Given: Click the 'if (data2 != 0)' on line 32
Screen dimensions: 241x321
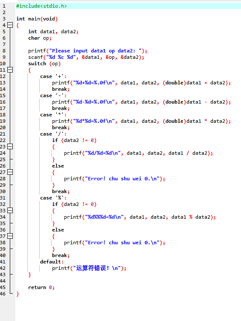Looking at the screenshot, I should tap(74, 204).
